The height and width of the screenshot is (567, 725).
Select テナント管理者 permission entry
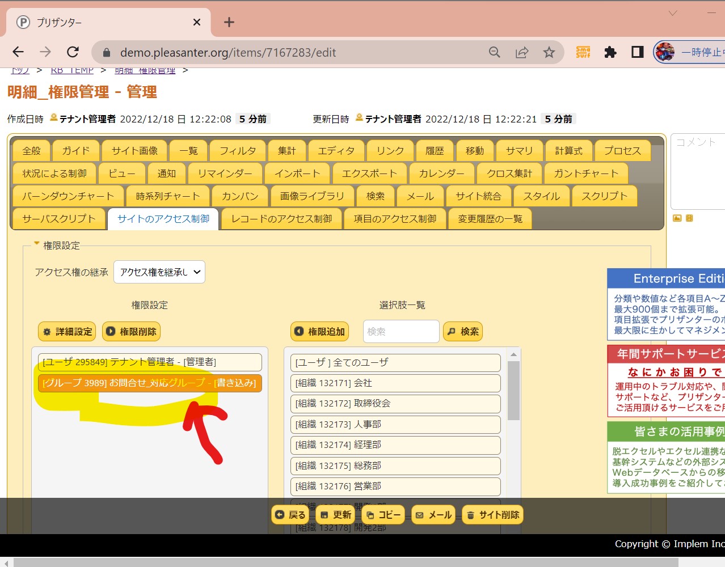tap(150, 362)
